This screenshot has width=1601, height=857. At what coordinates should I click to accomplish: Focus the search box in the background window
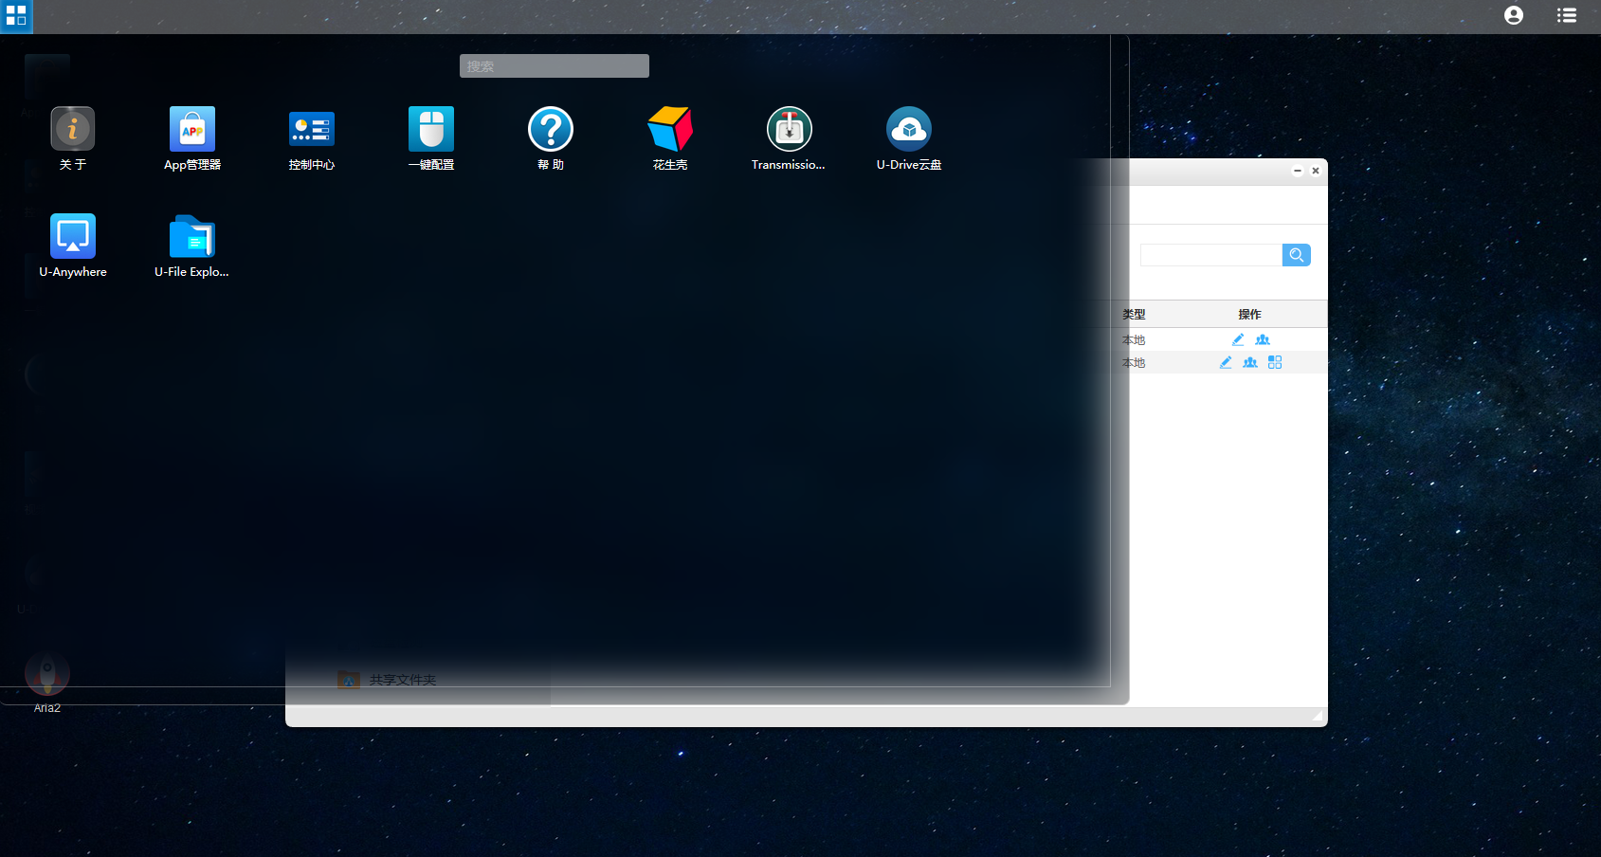pos(1210,255)
